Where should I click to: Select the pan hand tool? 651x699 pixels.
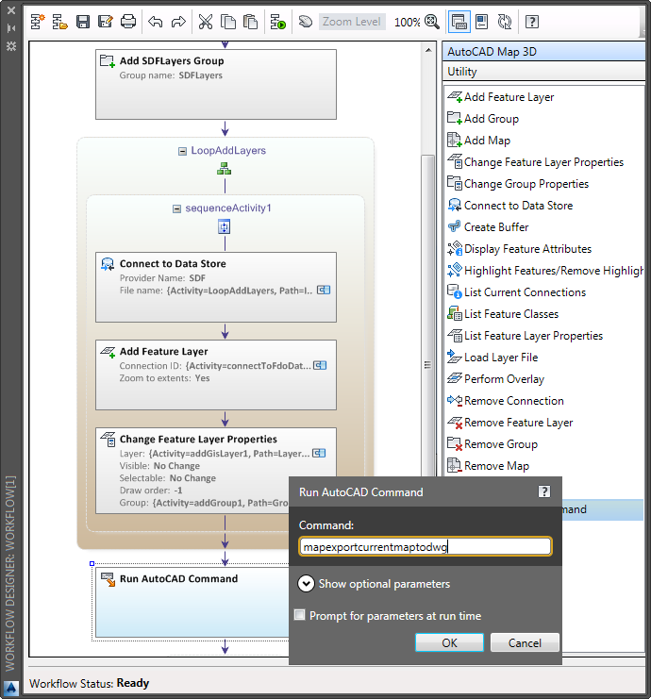click(x=306, y=22)
